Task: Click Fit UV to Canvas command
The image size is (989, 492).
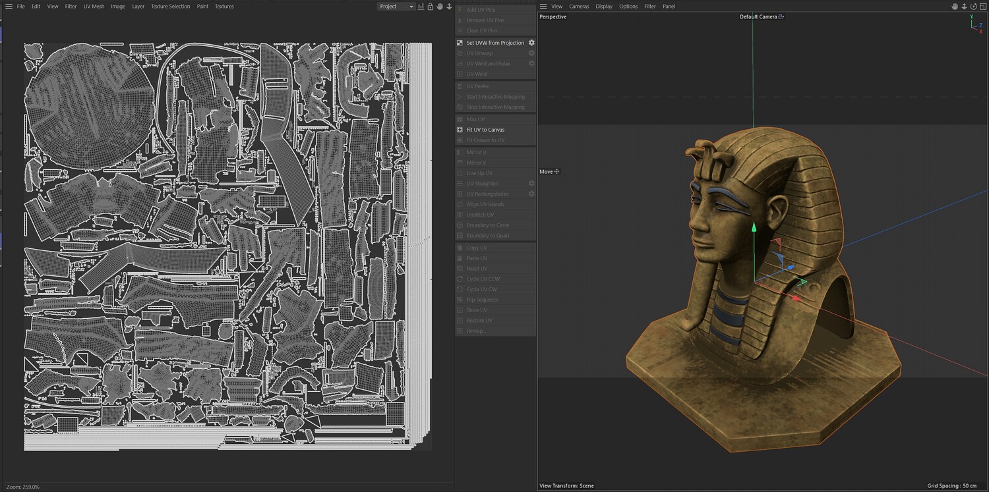Action: click(x=485, y=130)
